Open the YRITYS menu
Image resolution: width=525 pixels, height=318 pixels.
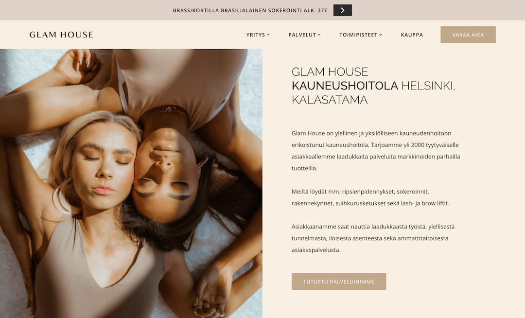coord(256,35)
